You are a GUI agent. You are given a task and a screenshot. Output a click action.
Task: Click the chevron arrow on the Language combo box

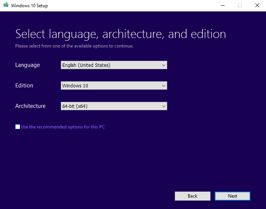coord(164,65)
